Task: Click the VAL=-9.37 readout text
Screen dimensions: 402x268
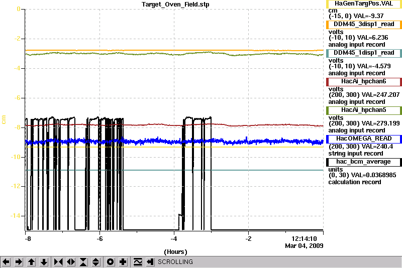Action: (368, 16)
